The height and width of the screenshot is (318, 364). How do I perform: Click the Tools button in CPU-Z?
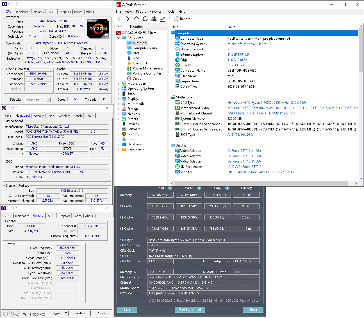tap(56, 313)
